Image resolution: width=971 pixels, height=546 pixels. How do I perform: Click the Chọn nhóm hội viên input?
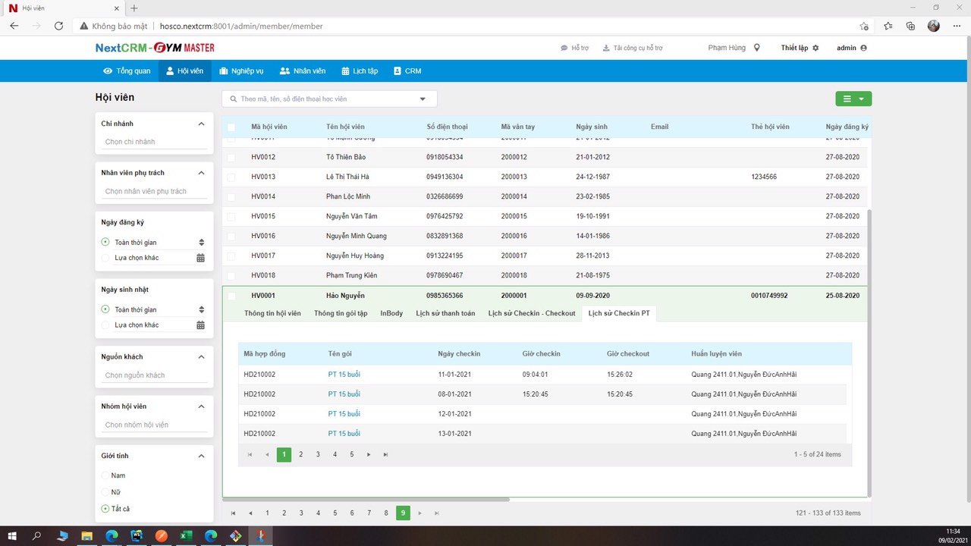pos(154,425)
